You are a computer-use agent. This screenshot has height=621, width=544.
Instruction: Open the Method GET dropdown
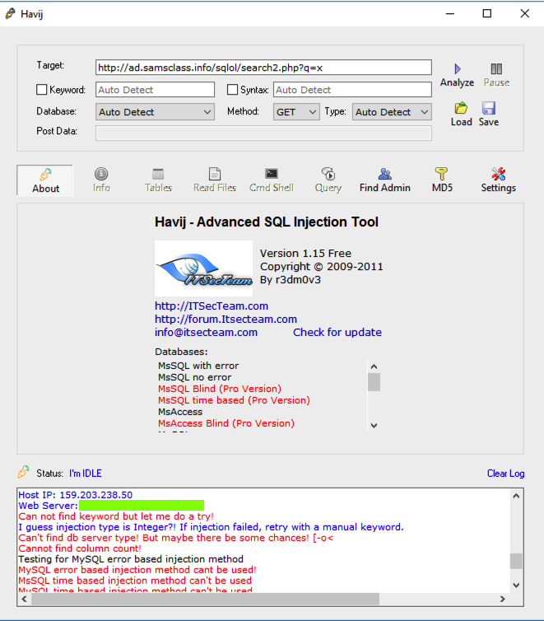click(x=296, y=112)
